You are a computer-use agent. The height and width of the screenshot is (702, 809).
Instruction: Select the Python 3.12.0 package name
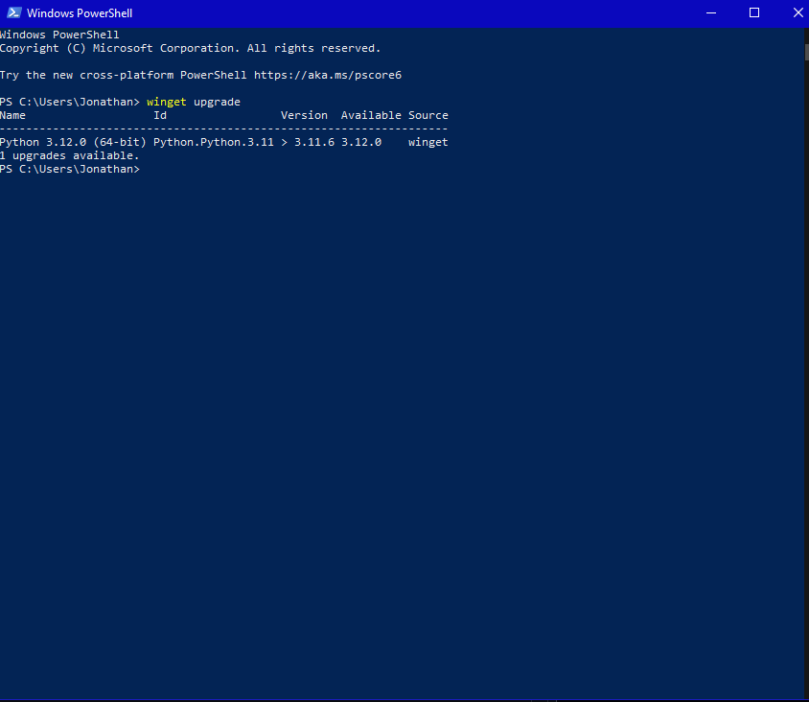coord(74,141)
